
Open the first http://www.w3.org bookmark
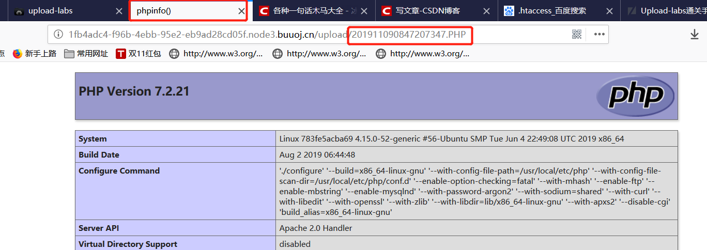[x=216, y=53]
